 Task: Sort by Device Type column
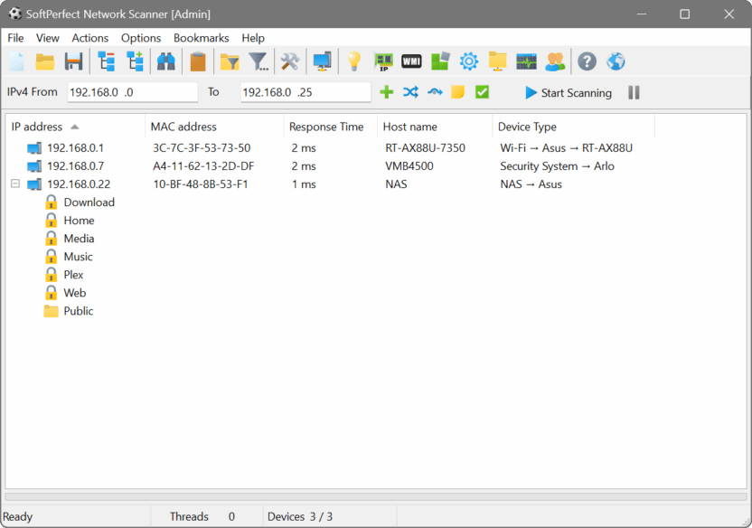pos(574,127)
